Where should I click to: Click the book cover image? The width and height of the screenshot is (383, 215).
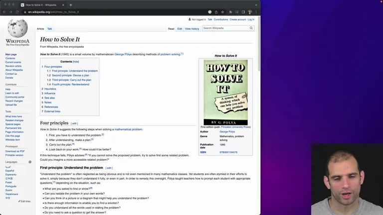pos(226,93)
